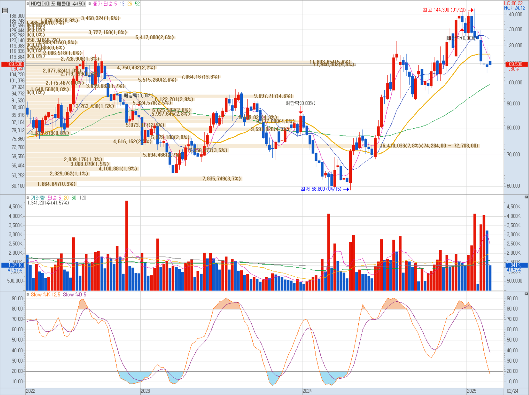The image size is (529, 395).
Task: Click the 3,727,168(1.8%) volume profile label
Action: [108, 32]
